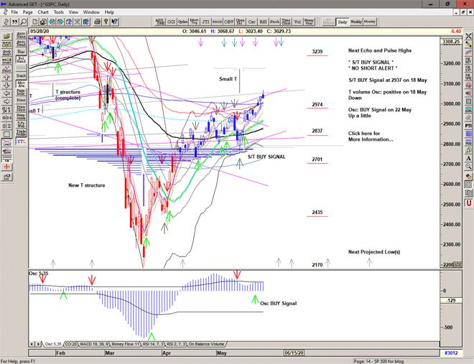The image size is (474, 364).
Task: Click the quotation marks icon in toolbar
Action: click(14, 22)
